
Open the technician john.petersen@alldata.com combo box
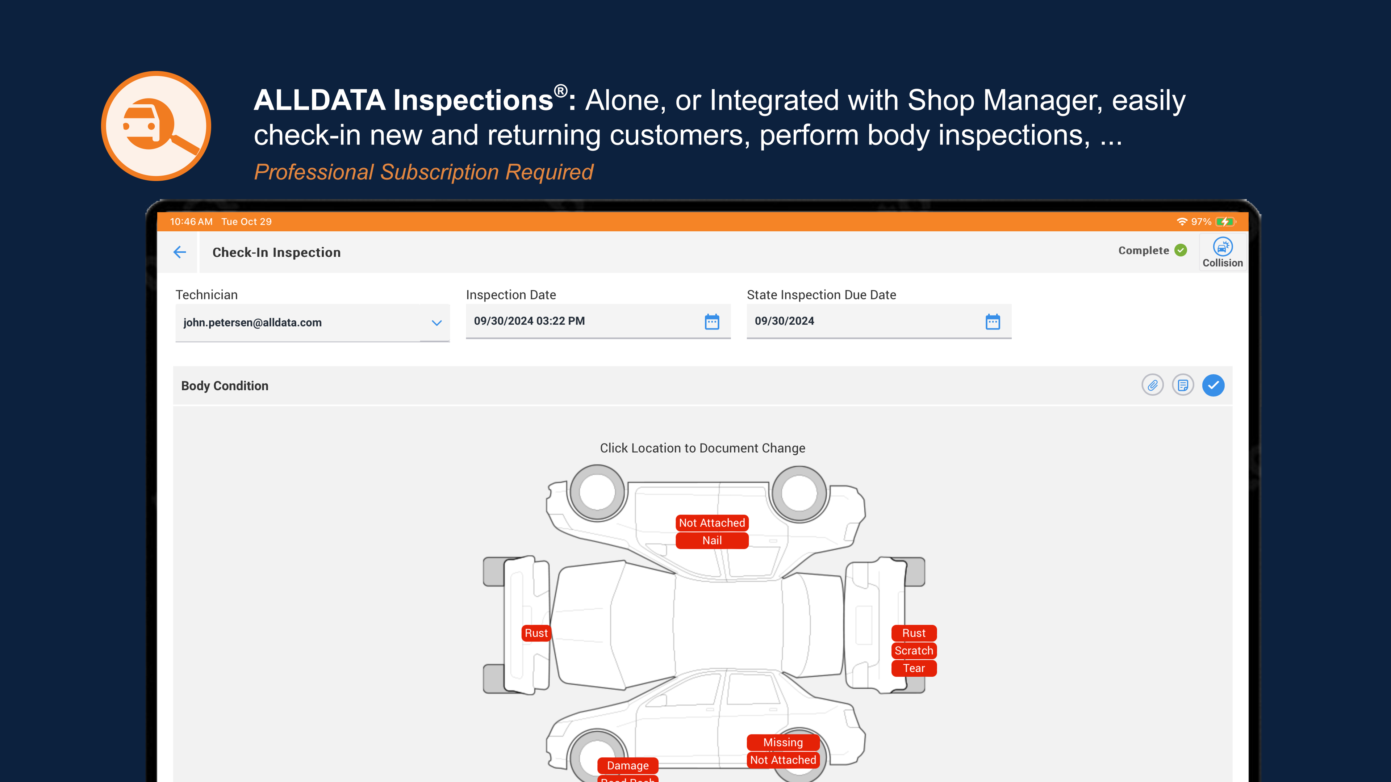[x=312, y=323]
